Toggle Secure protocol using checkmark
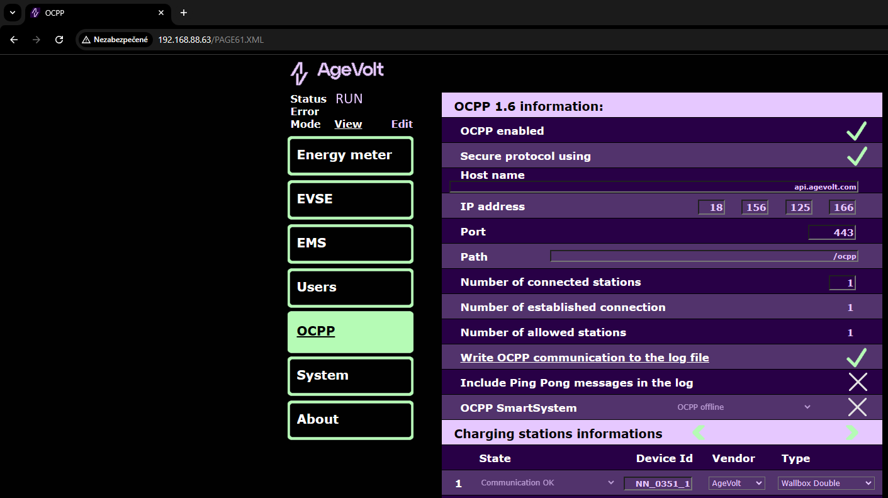The image size is (888, 498). coord(857,156)
